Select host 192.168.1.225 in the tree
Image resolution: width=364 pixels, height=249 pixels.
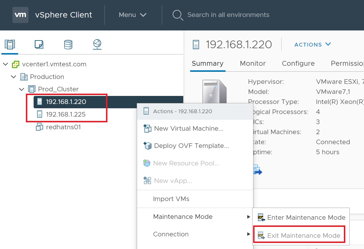[66, 115]
